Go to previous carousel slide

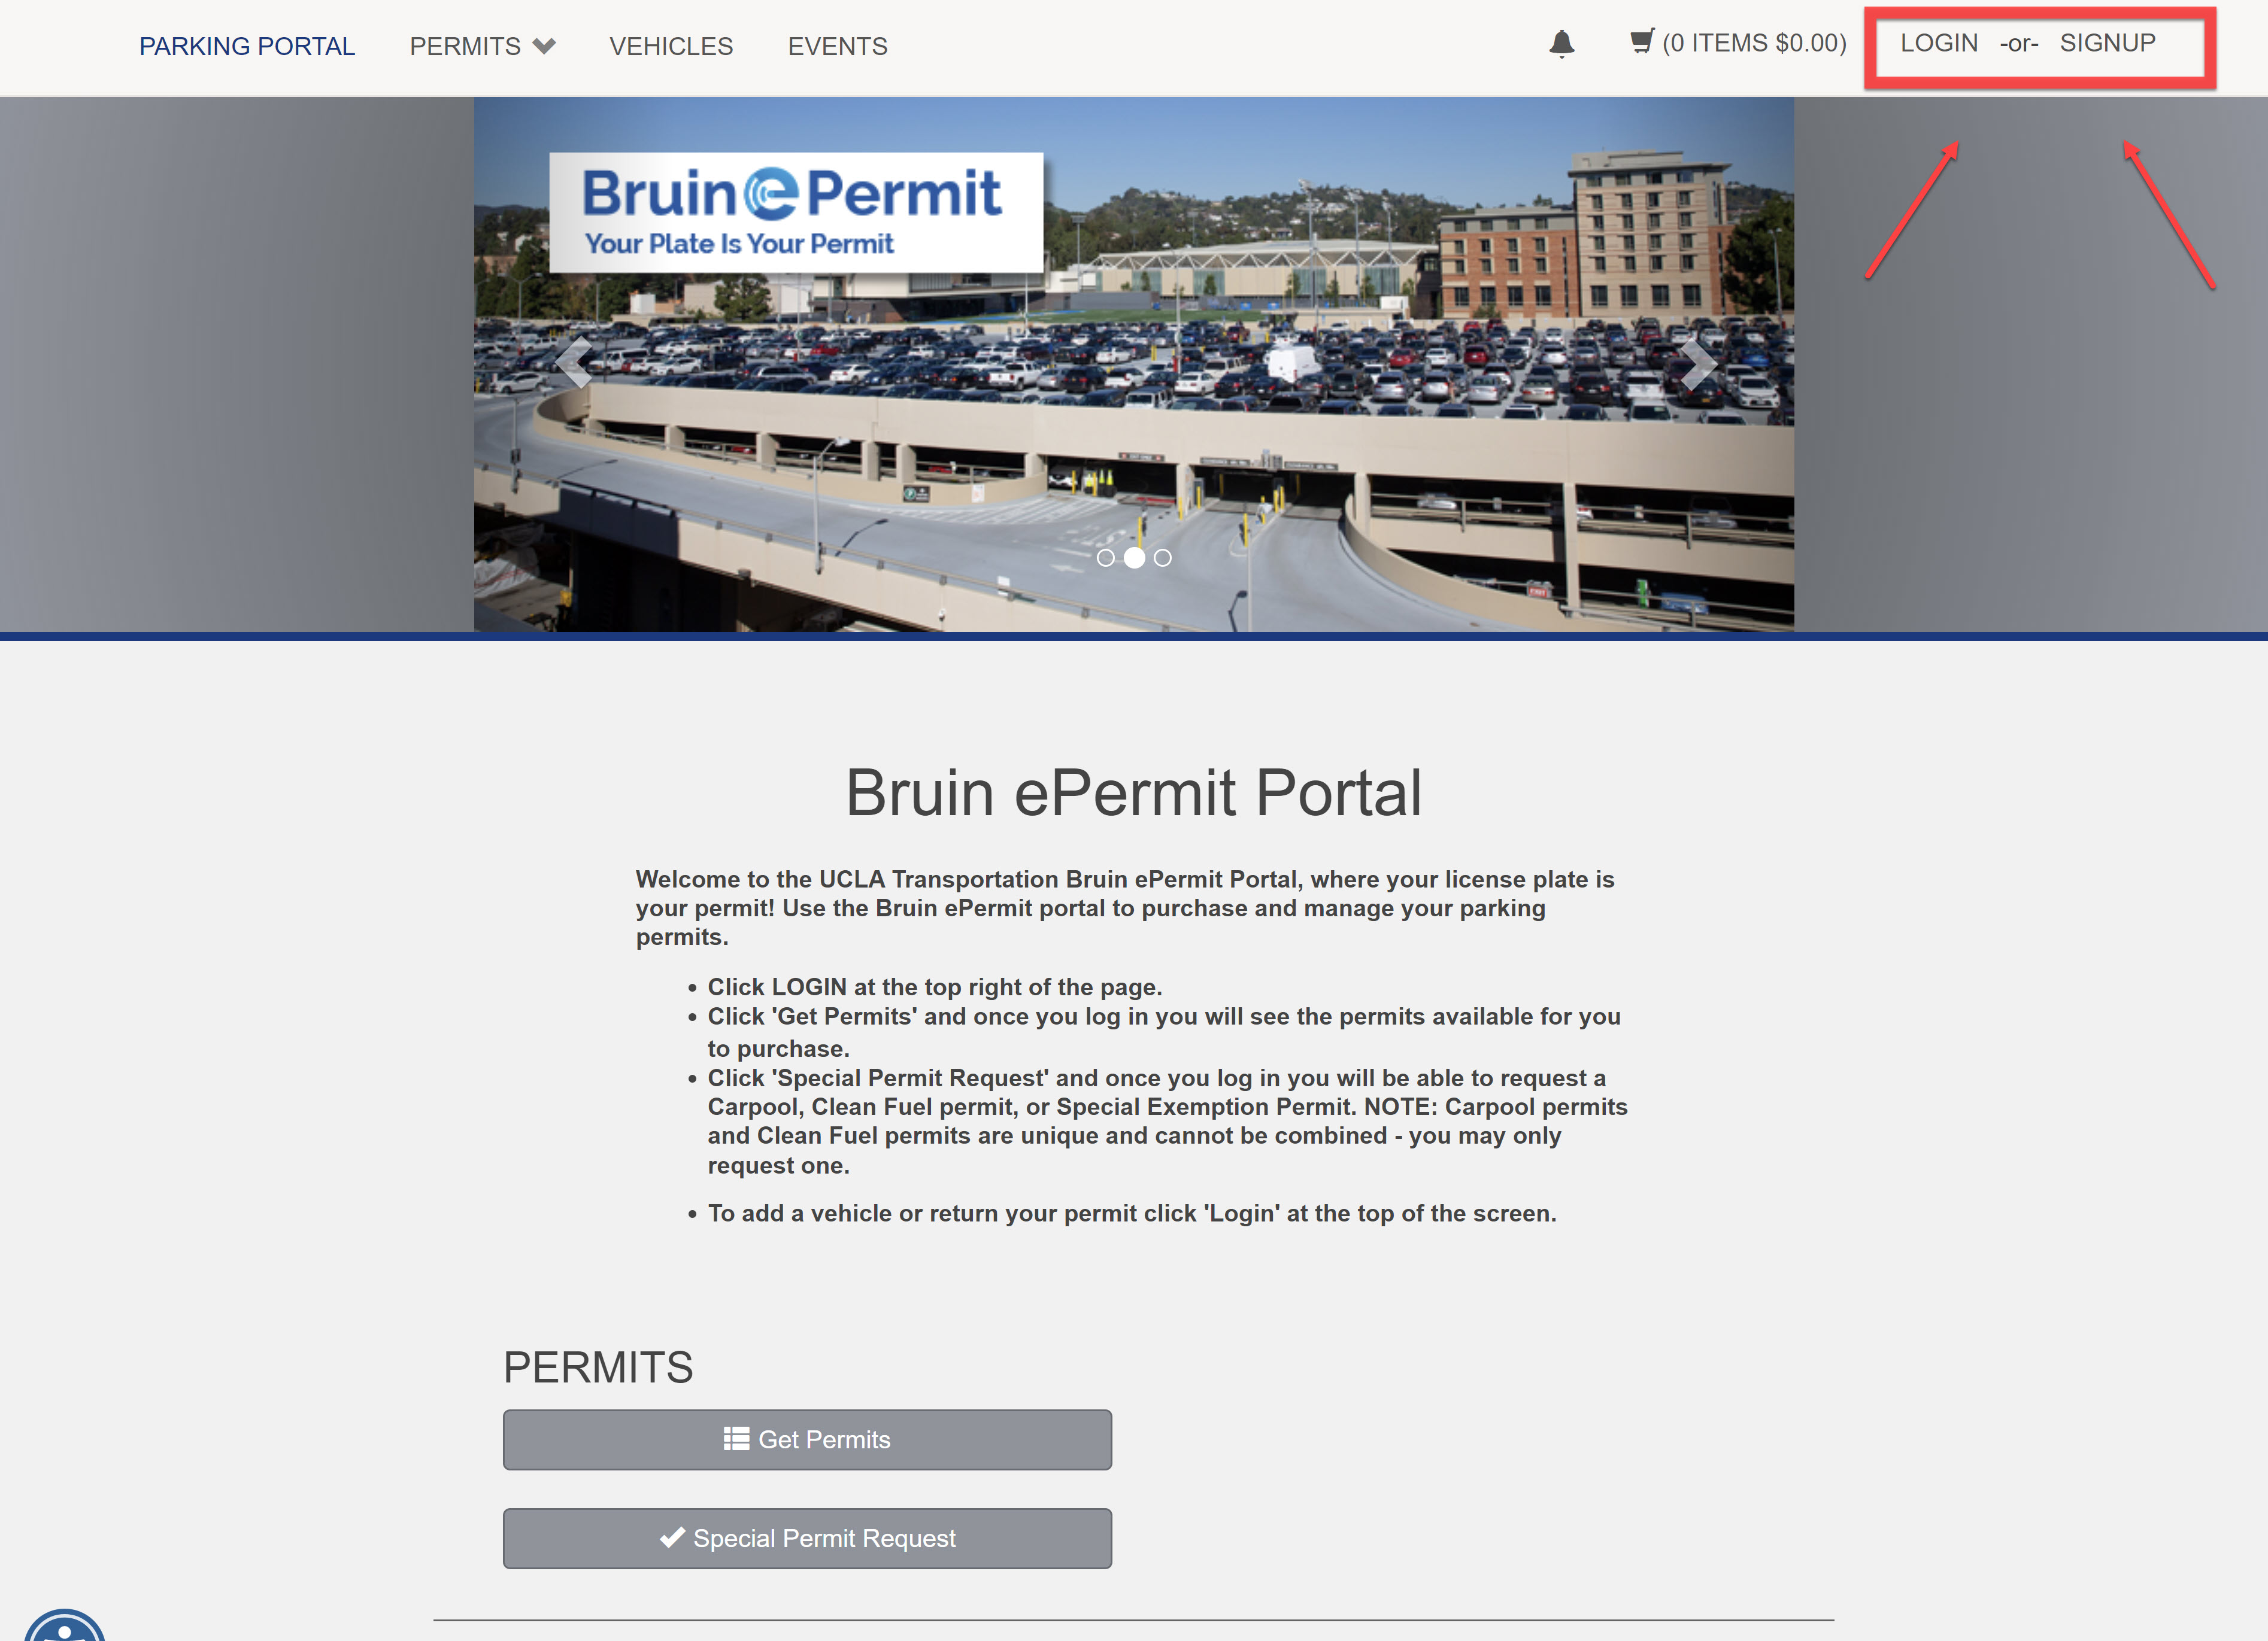coord(575,363)
